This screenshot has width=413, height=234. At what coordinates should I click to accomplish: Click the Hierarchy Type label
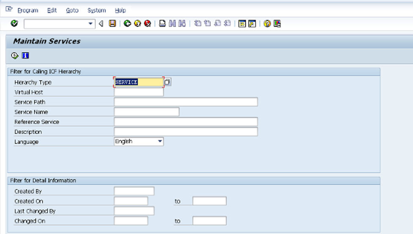(x=33, y=83)
